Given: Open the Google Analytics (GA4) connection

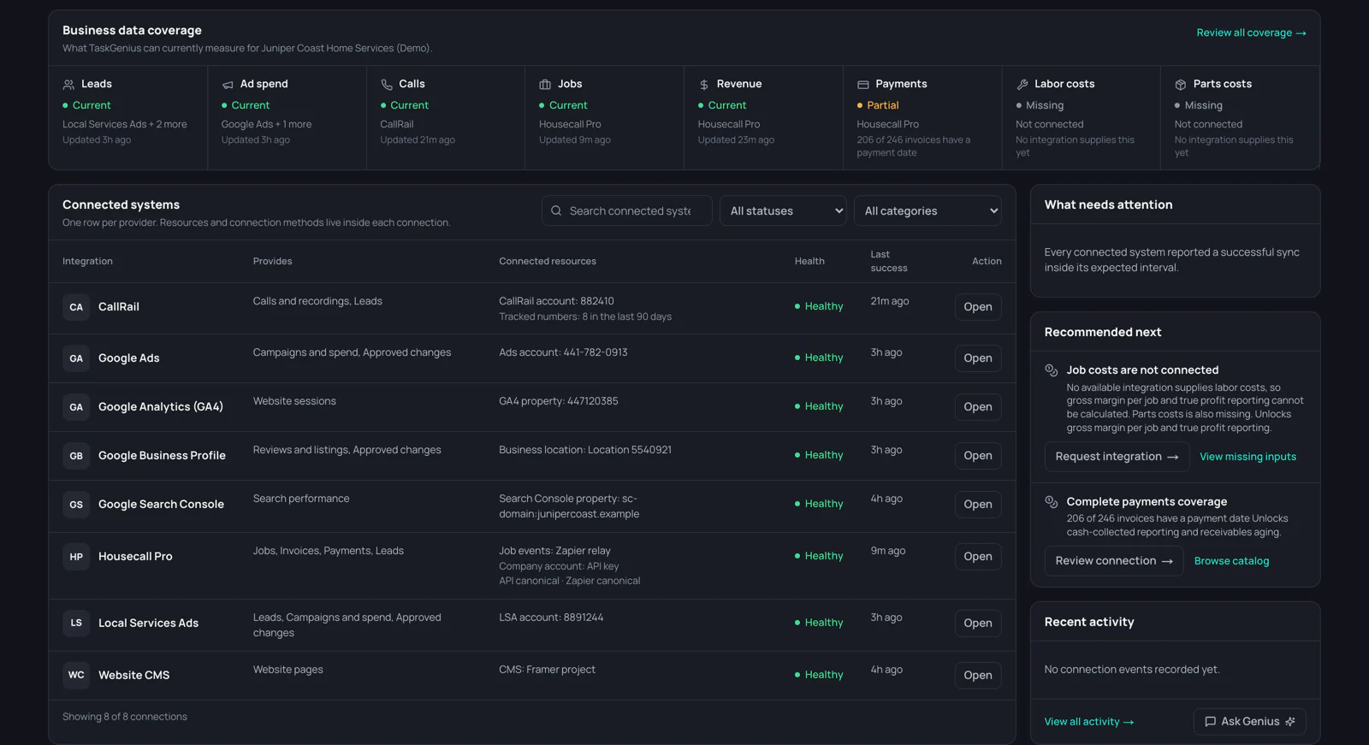Looking at the screenshot, I should pos(978,407).
